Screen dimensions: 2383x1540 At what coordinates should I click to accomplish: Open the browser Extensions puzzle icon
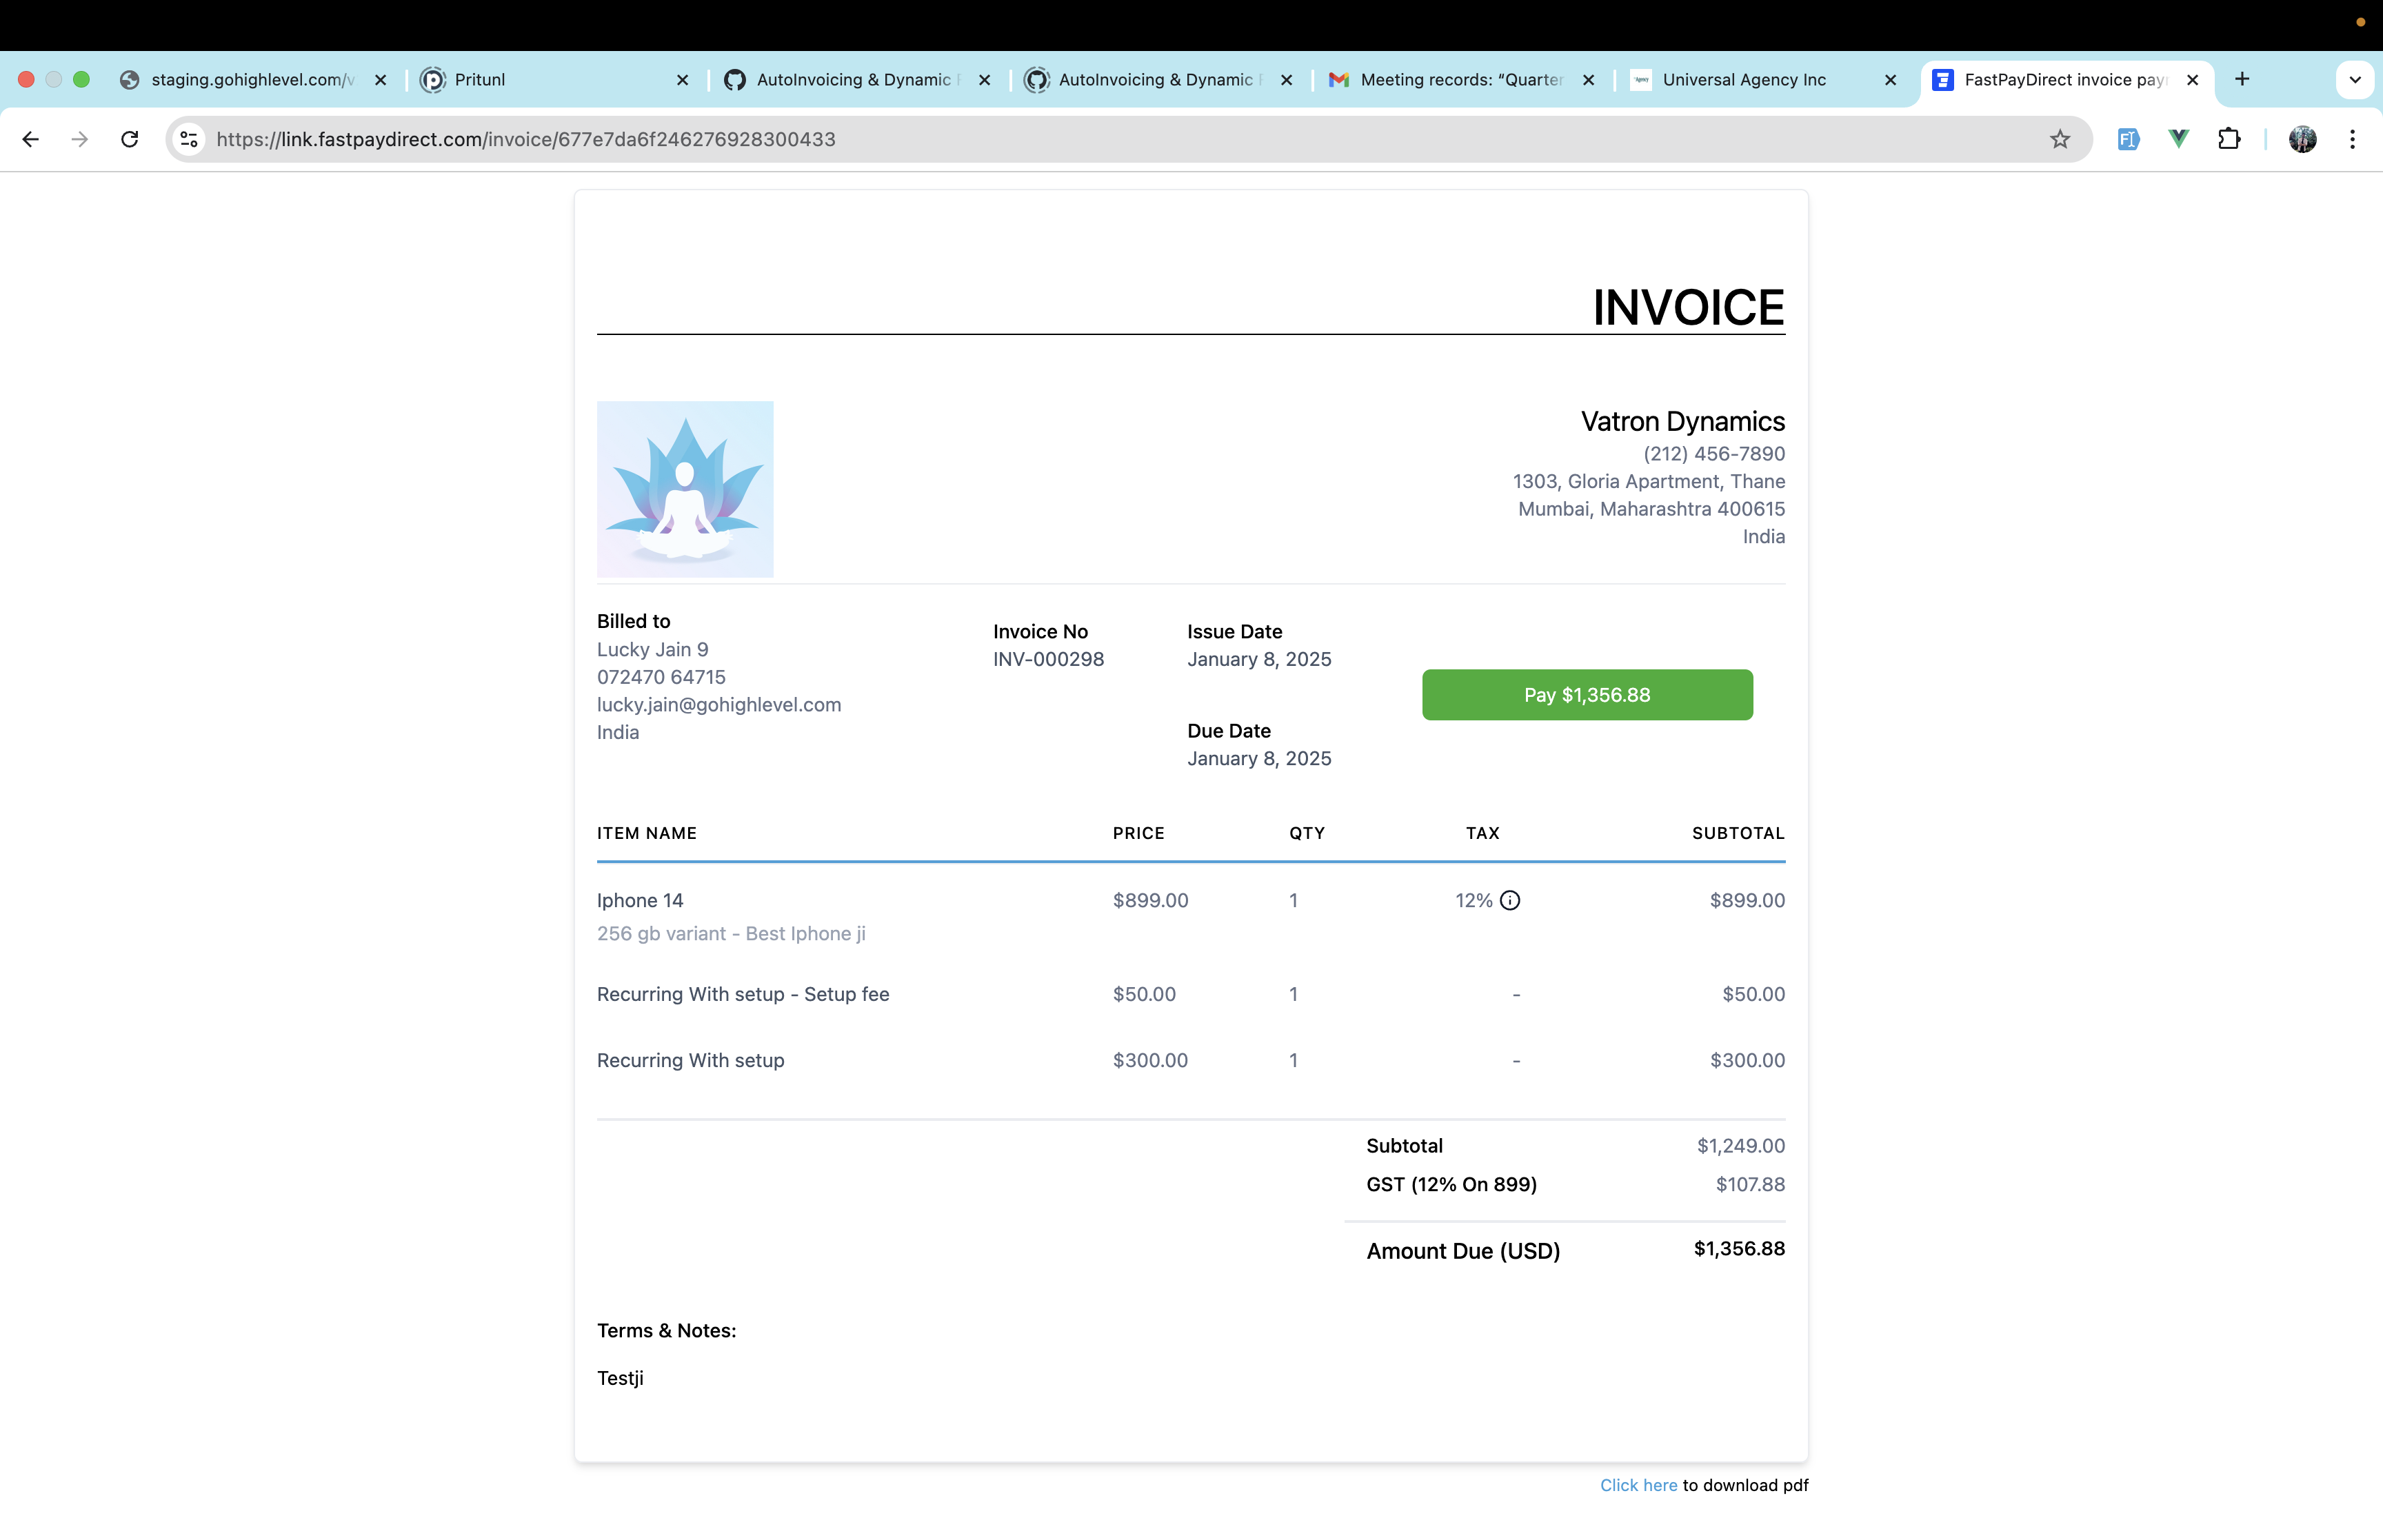(2228, 139)
